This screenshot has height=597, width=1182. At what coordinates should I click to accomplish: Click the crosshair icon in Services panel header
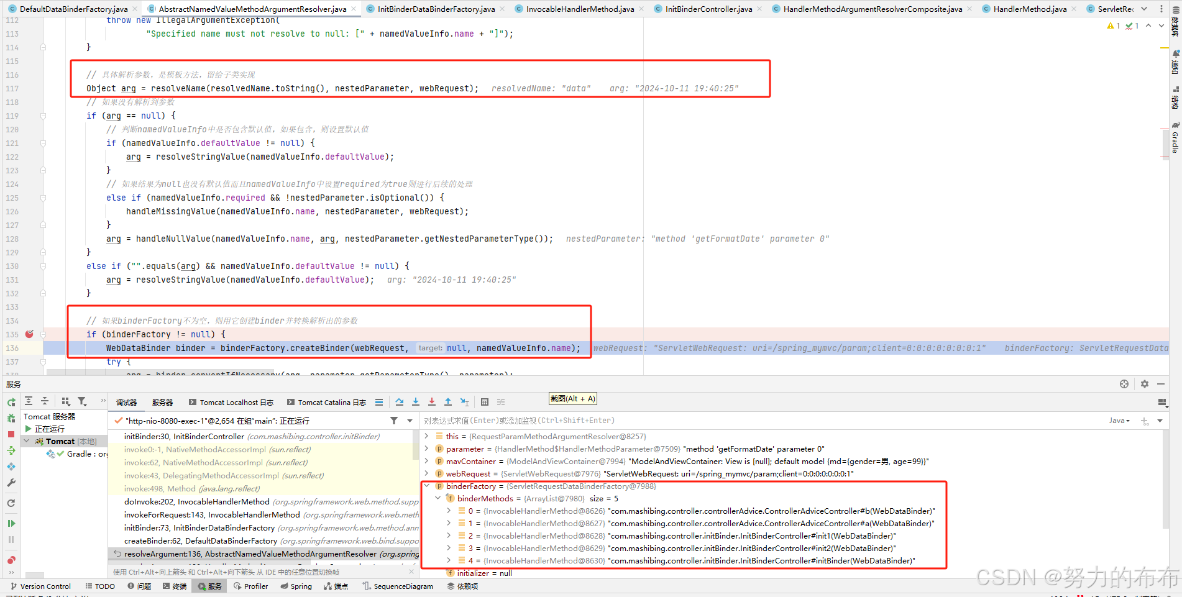point(1124,384)
